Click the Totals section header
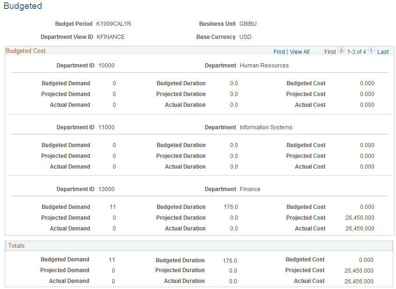396x289 pixels. (x=17, y=245)
